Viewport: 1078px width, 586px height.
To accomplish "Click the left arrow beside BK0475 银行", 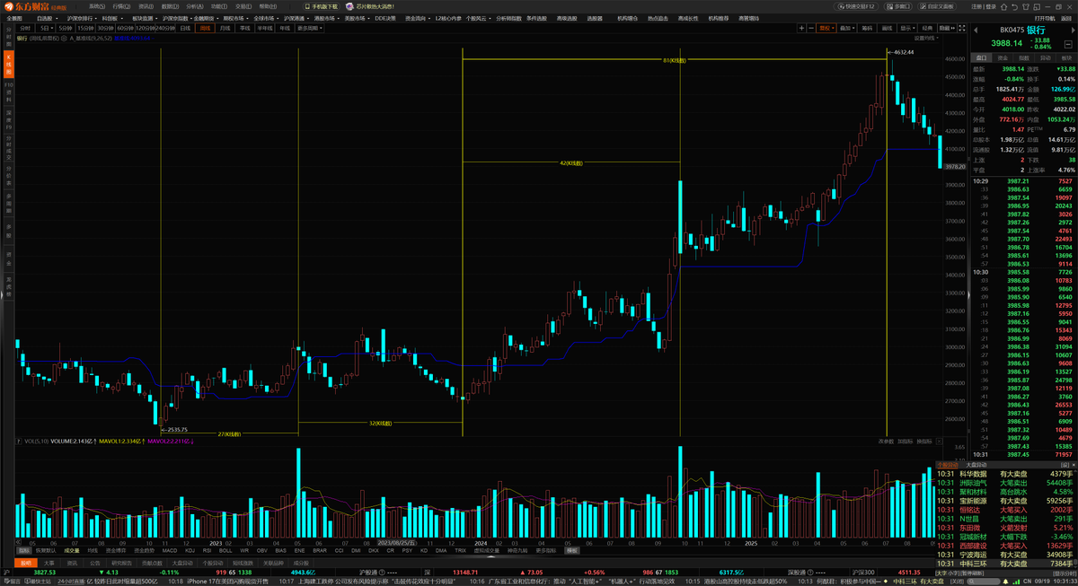I will (976, 30).
